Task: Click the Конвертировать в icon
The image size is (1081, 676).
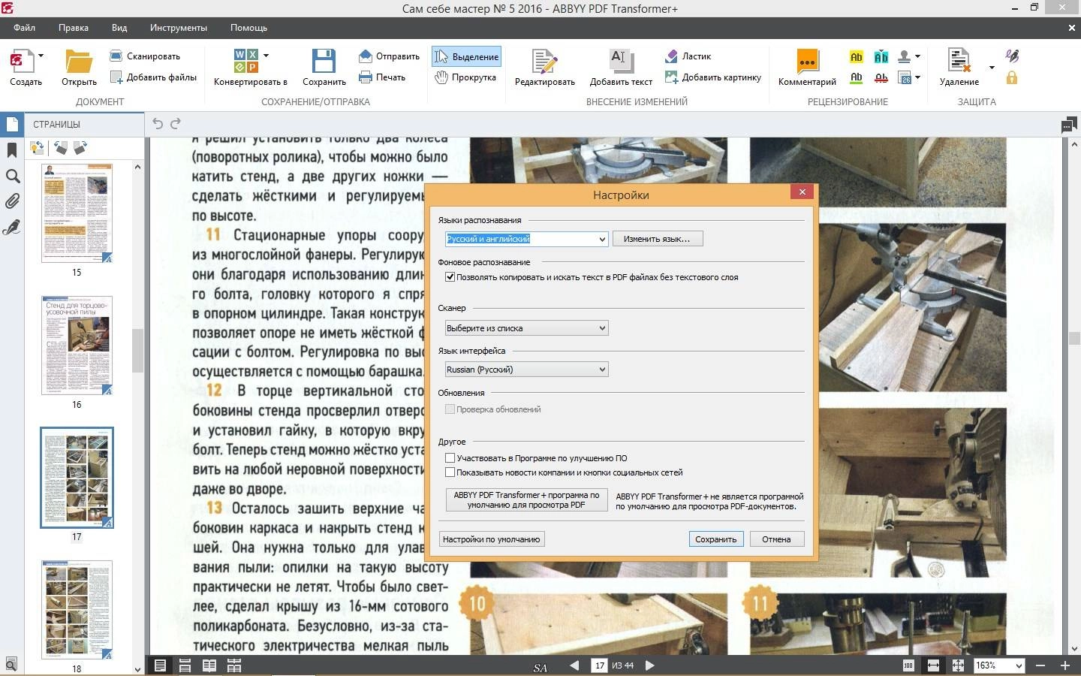Action: [245, 61]
